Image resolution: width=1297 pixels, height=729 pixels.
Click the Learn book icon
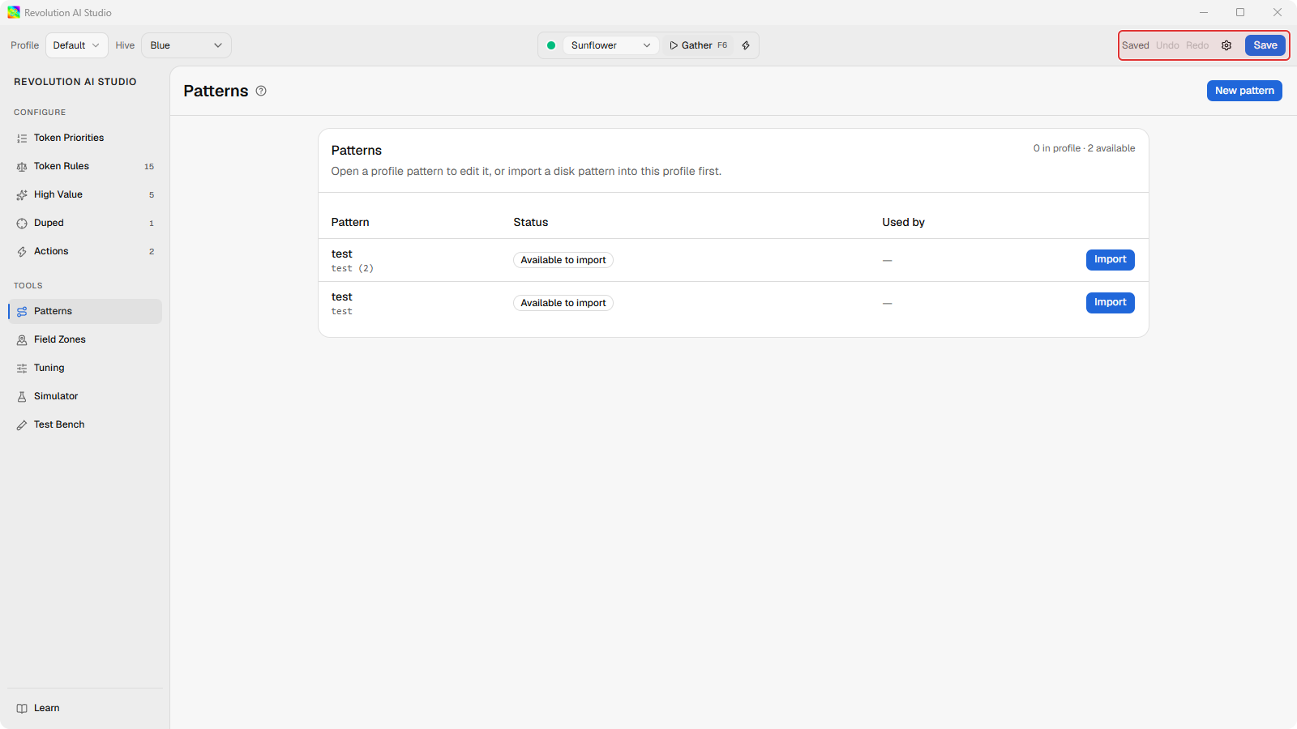(x=22, y=709)
